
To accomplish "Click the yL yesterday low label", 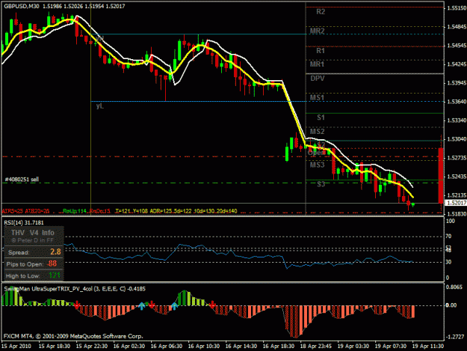I will (100, 106).
